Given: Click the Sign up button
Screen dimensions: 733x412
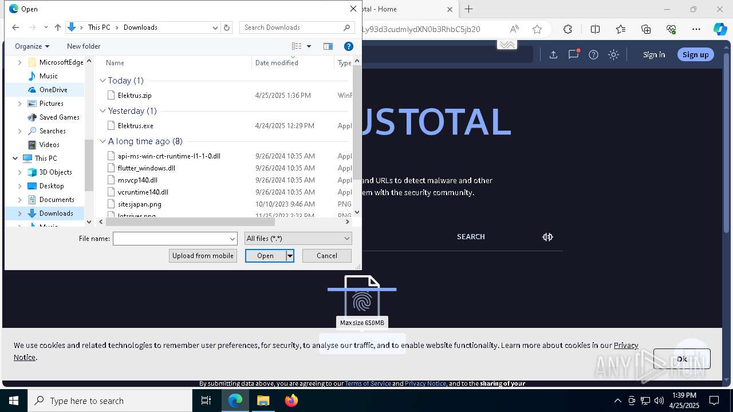Looking at the screenshot, I should coord(695,54).
